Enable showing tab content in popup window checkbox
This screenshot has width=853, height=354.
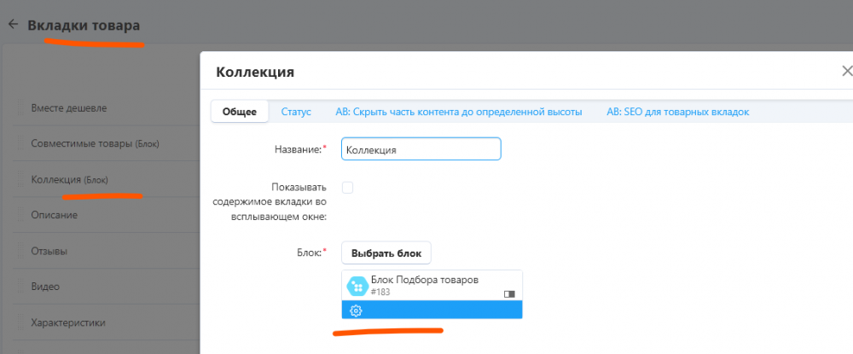347,188
